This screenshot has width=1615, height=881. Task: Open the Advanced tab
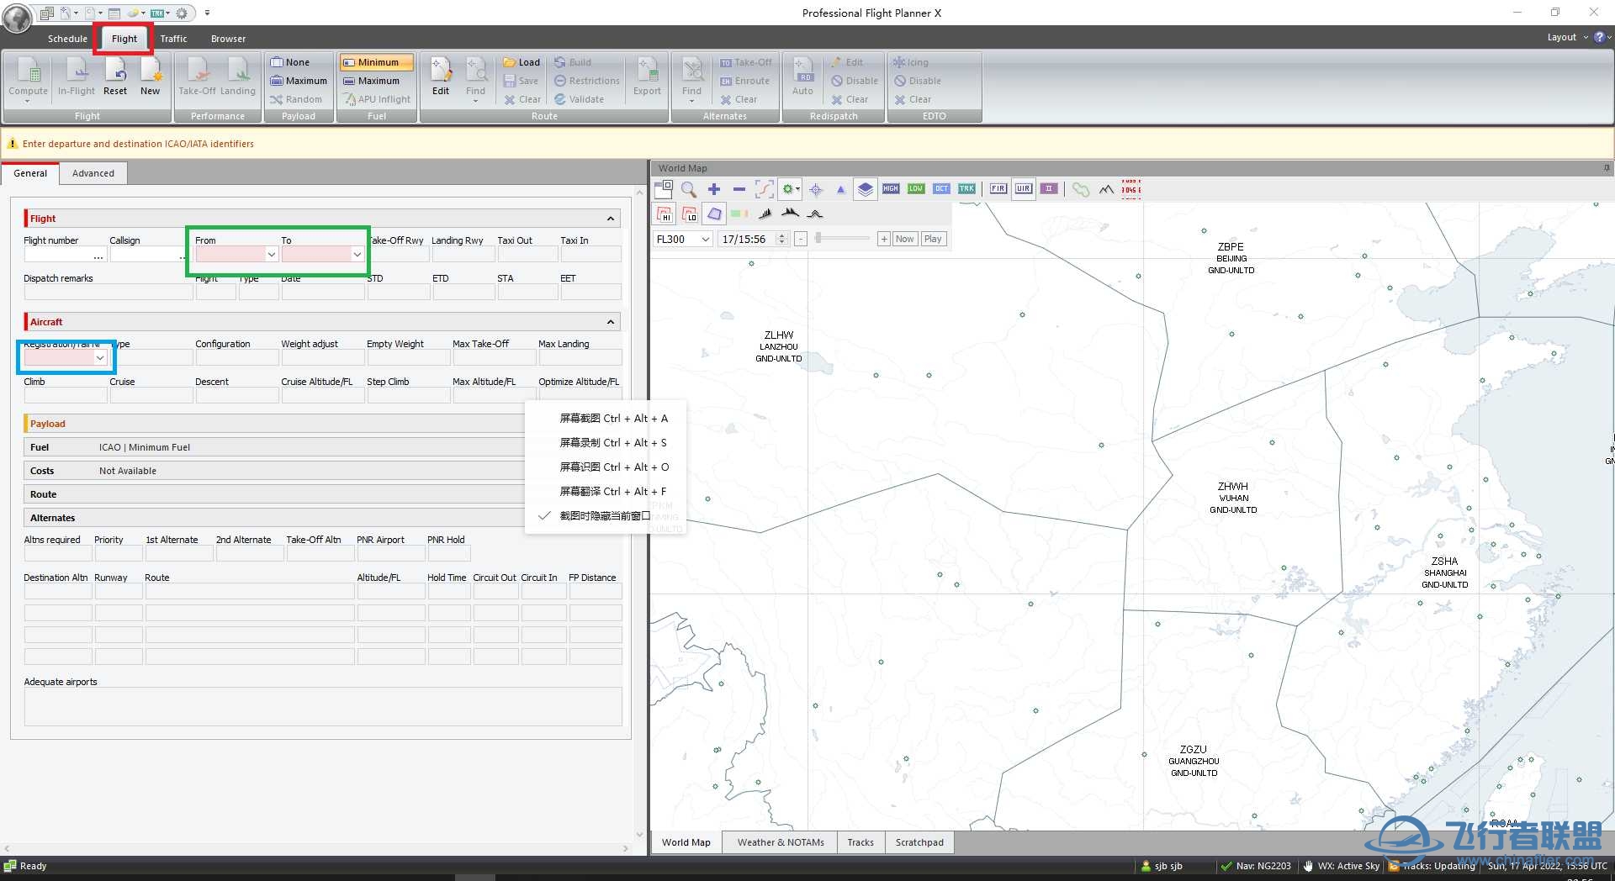click(93, 173)
